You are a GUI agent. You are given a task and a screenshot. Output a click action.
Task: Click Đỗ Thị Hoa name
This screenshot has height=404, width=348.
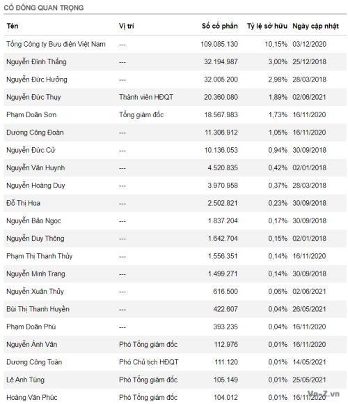pos(24,203)
